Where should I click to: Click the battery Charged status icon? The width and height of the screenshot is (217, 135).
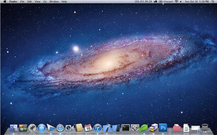pyautogui.click(x=166, y=2)
